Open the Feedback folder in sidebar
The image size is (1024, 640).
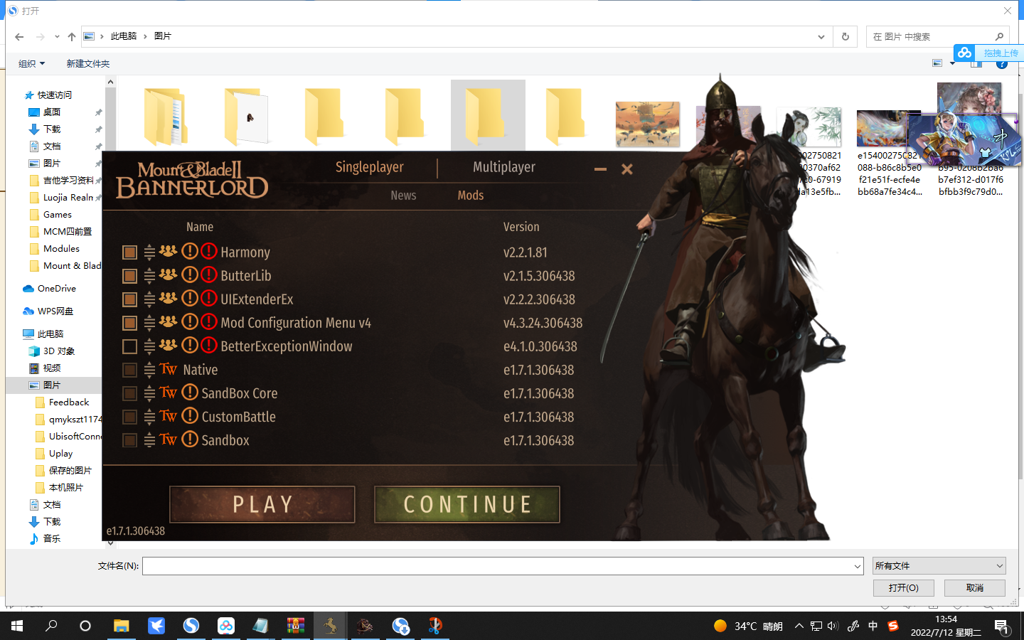click(63, 402)
